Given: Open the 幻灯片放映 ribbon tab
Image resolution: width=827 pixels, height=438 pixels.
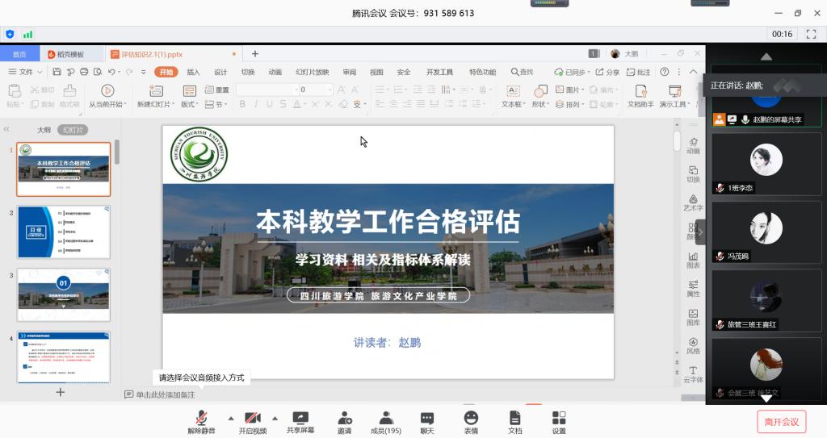Looking at the screenshot, I should [313, 72].
